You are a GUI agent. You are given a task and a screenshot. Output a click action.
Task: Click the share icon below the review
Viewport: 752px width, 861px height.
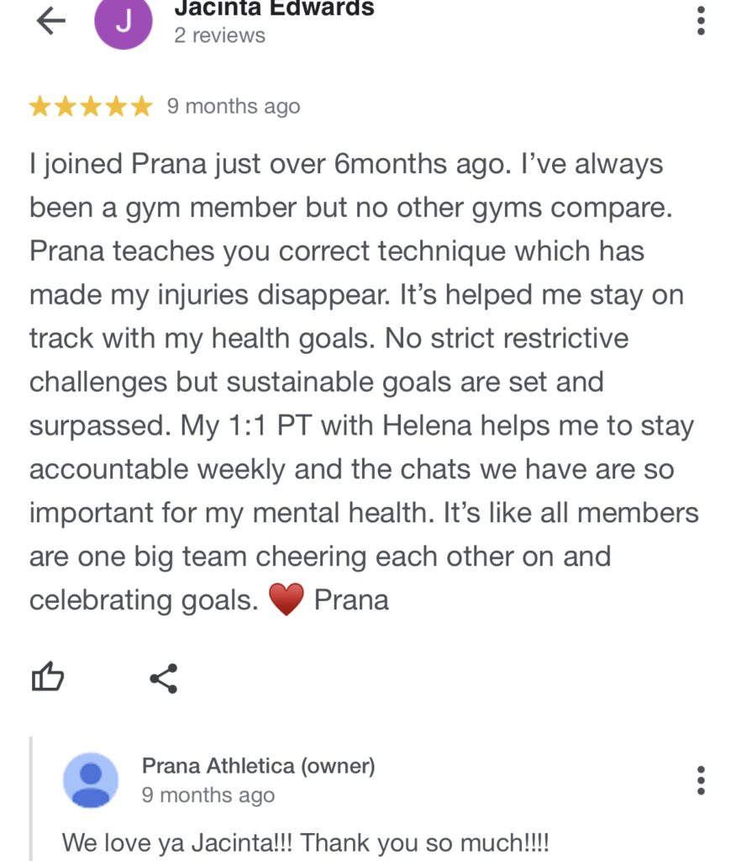coord(163,678)
